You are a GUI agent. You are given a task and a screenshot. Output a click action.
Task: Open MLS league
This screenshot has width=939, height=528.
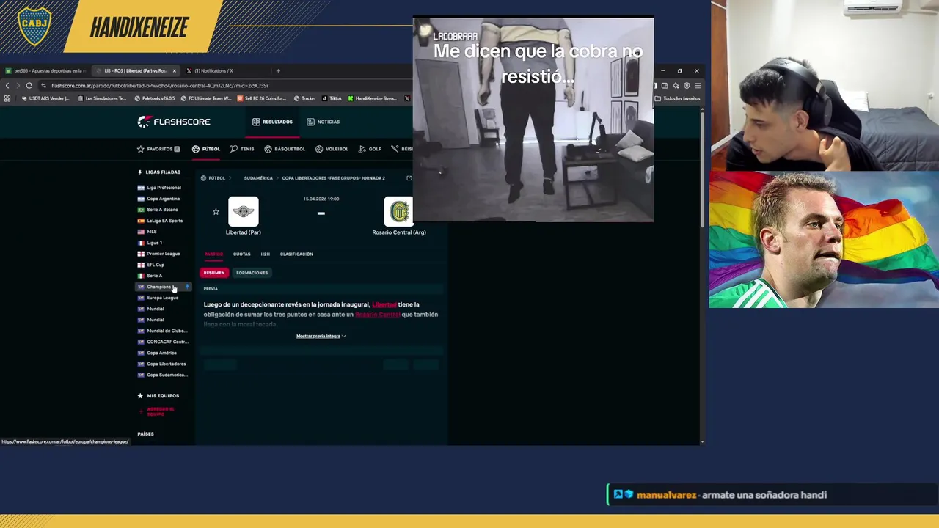(x=147, y=232)
